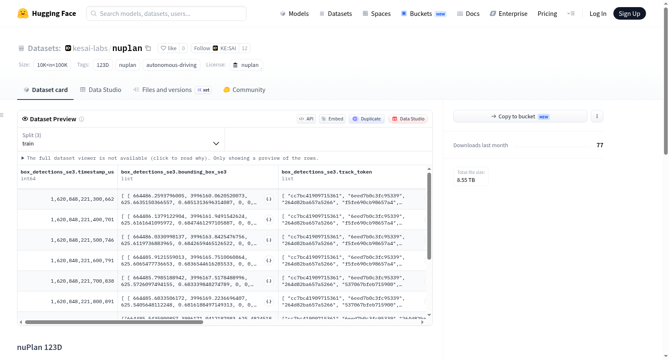The height and width of the screenshot is (360, 669).
Task: Open Buckets in the top navigation
Action: (424, 13)
